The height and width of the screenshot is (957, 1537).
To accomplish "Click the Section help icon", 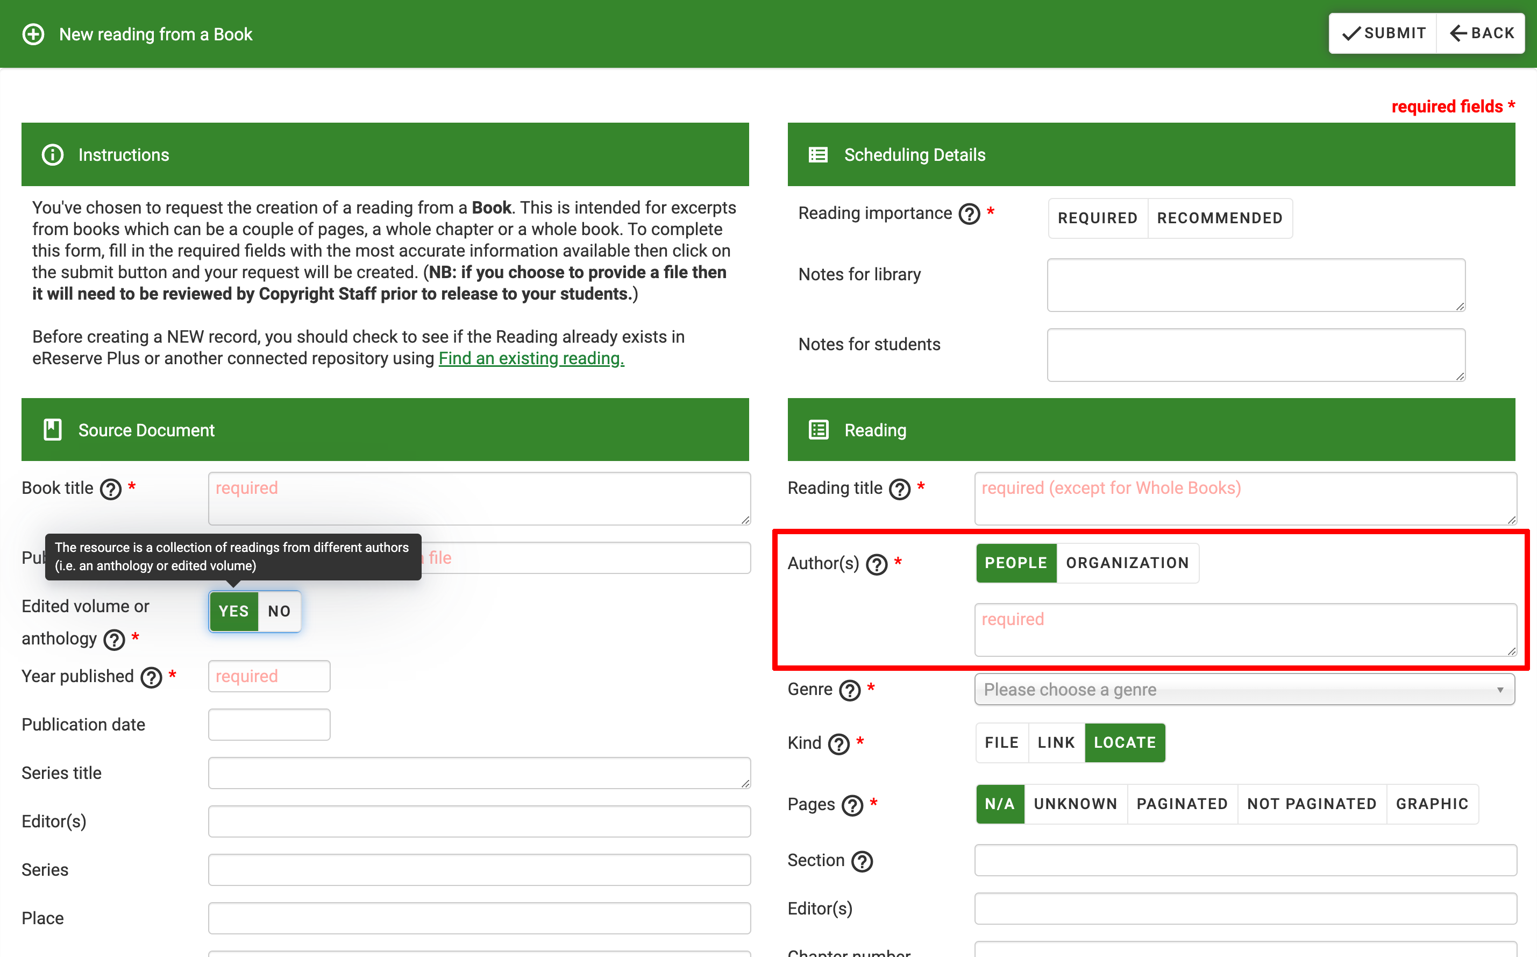I will [x=862, y=861].
